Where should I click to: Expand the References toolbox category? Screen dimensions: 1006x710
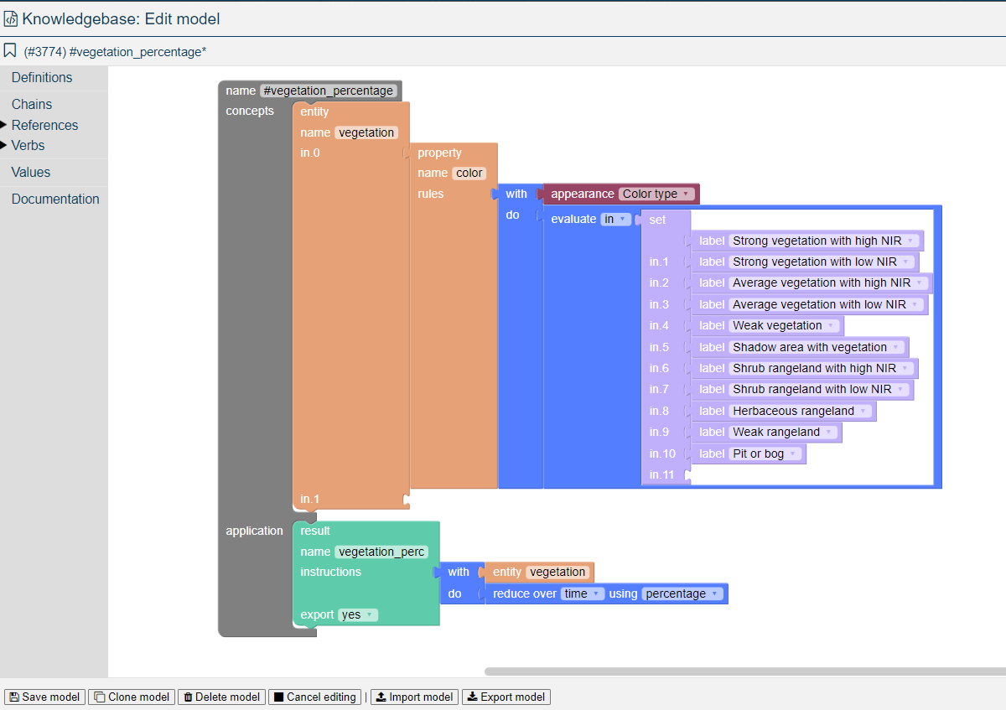pos(44,125)
